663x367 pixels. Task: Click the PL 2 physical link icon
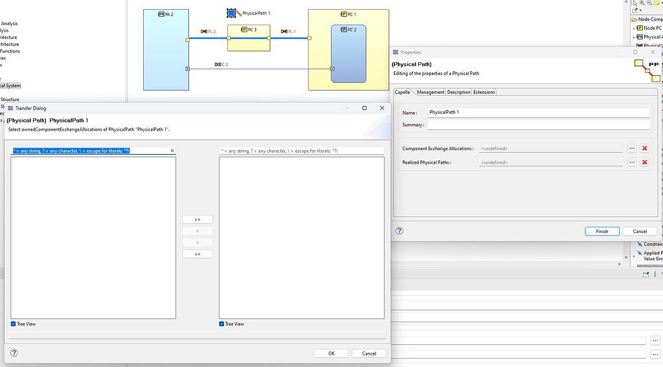[204, 32]
